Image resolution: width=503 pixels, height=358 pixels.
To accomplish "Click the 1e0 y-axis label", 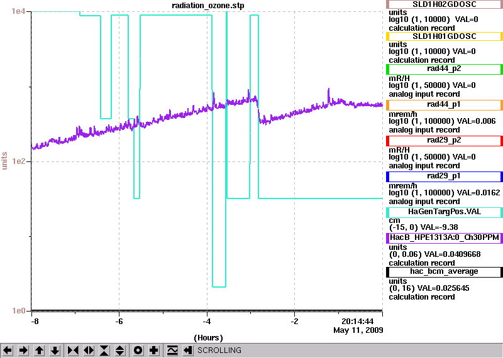I will [18, 310].
